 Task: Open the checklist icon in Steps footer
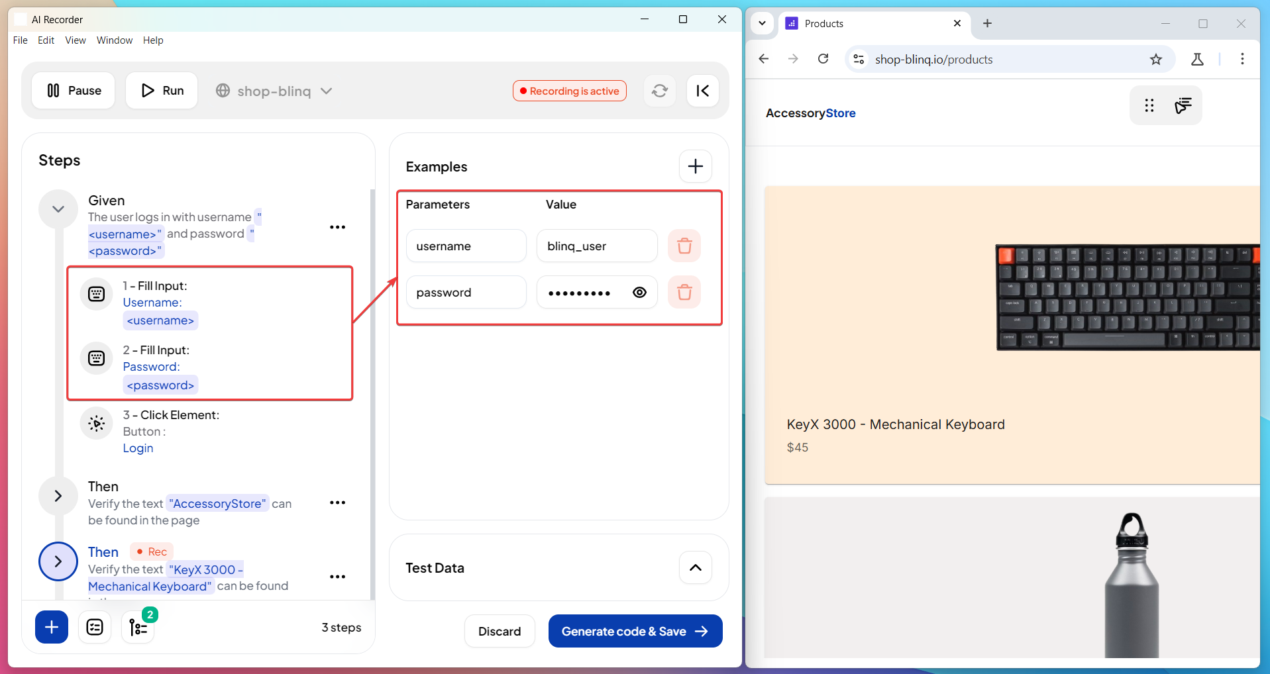tap(95, 627)
